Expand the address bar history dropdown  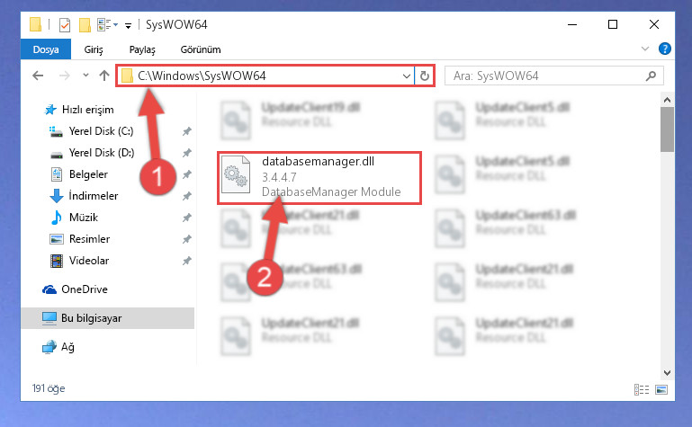tap(407, 76)
